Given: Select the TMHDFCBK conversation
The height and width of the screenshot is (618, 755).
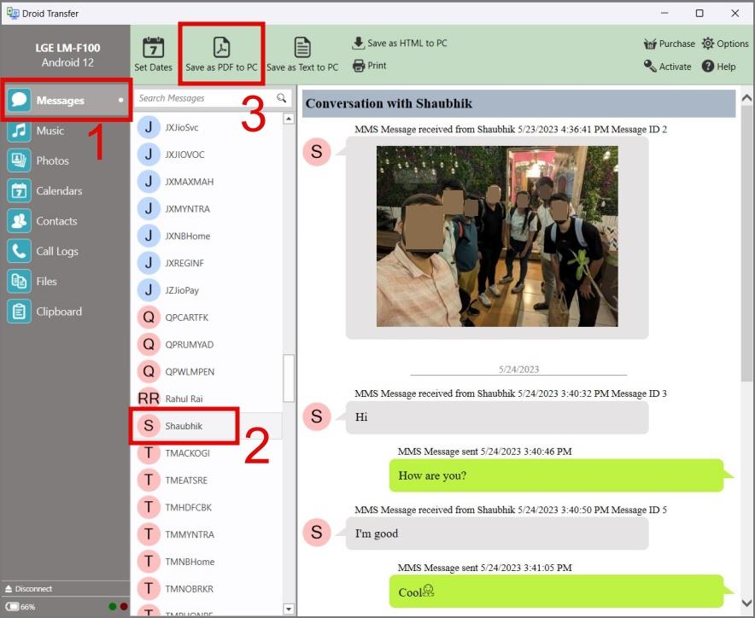Looking at the screenshot, I should pyautogui.click(x=207, y=507).
